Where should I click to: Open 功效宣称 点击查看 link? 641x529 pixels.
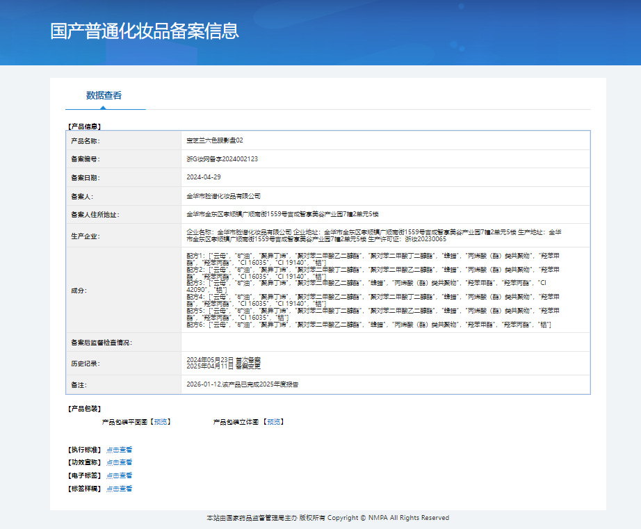pos(119,462)
